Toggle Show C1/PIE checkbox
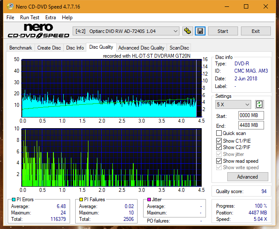Image resolution: width=279 pixels, height=229 pixels. (x=219, y=141)
